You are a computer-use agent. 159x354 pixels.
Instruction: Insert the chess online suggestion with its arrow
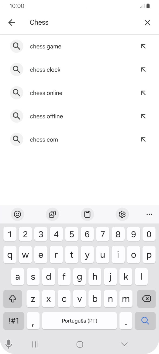point(143,93)
